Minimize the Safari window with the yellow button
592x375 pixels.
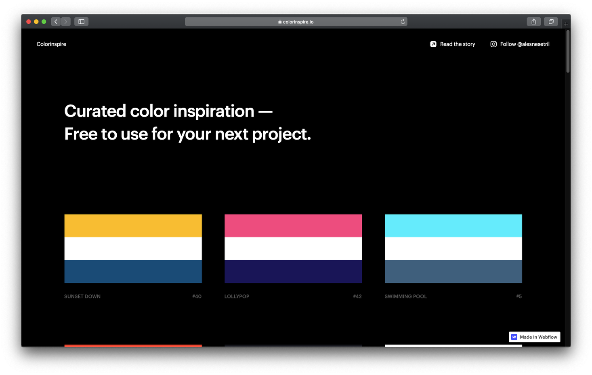(36, 22)
